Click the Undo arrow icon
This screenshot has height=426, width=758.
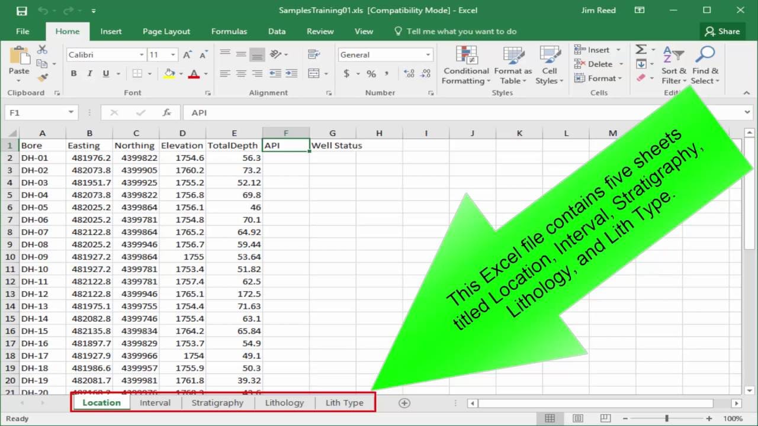tap(43, 11)
